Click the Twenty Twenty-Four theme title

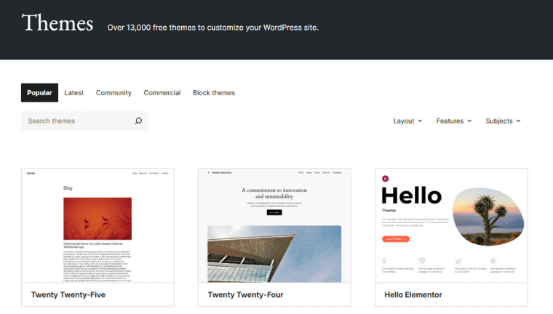pyautogui.click(x=245, y=294)
